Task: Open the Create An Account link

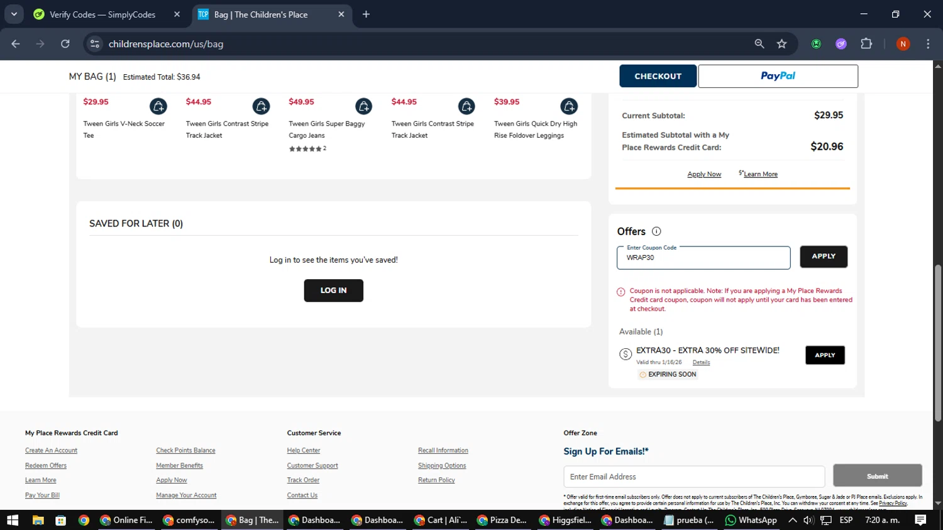Action: (x=51, y=451)
